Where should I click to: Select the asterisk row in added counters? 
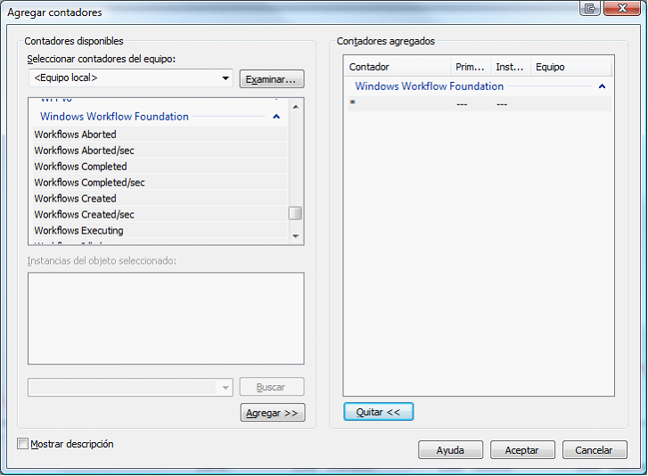tap(479, 103)
